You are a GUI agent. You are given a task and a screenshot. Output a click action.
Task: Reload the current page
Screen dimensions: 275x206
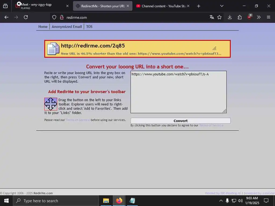pyautogui.click(x=26, y=17)
